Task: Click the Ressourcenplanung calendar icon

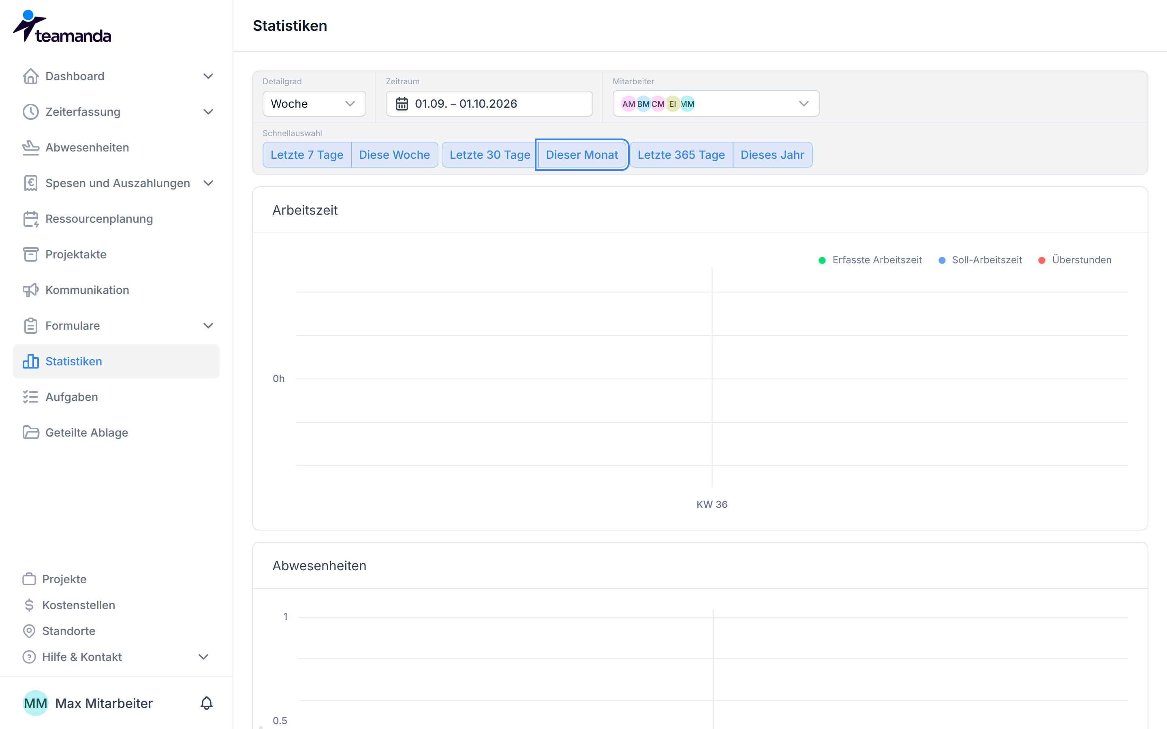Action: click(x=30, y=219)
